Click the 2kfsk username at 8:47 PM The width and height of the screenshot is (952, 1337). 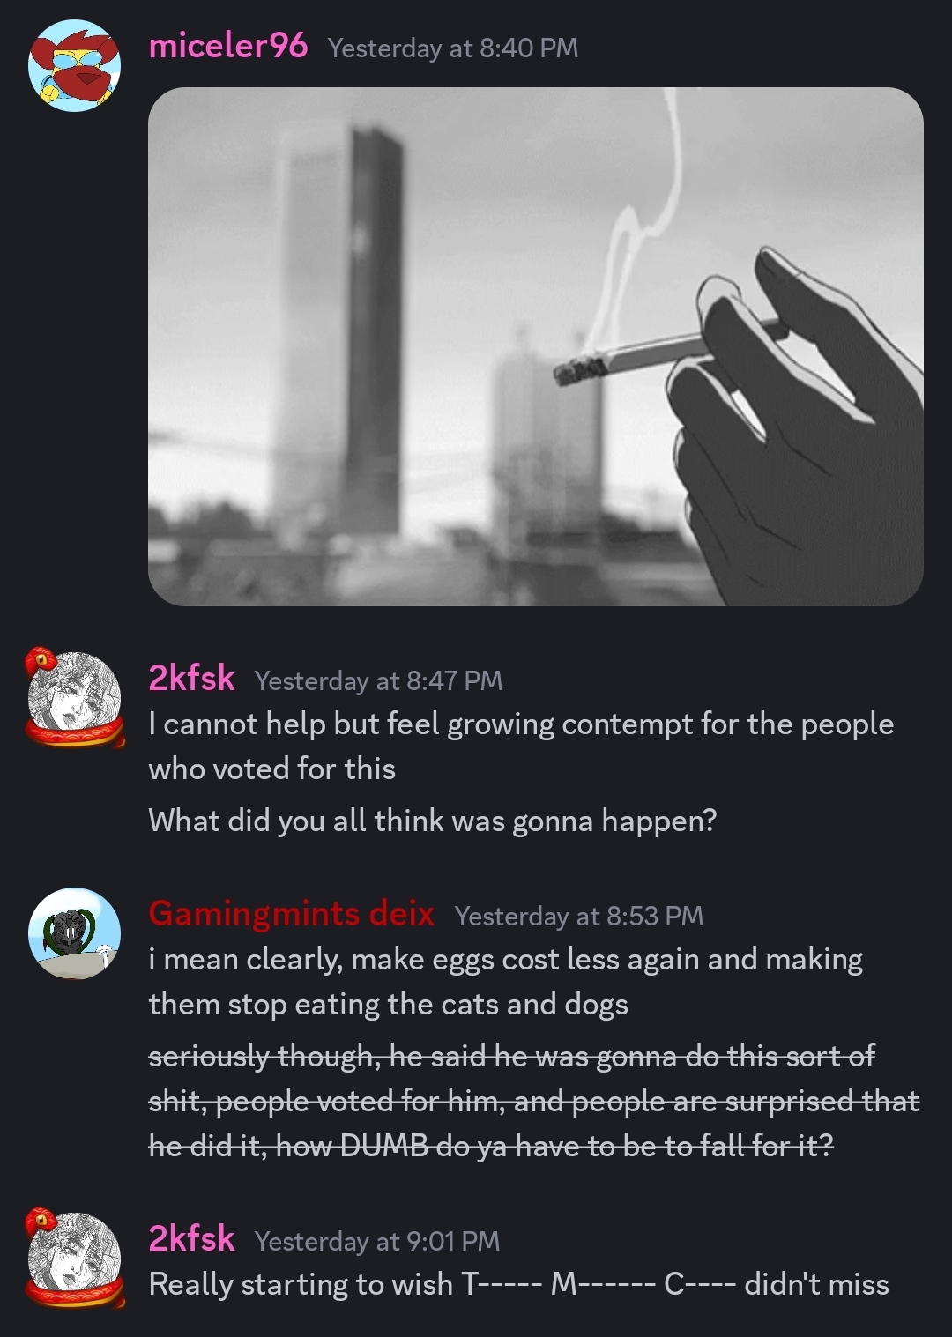(x=191, y=678)
